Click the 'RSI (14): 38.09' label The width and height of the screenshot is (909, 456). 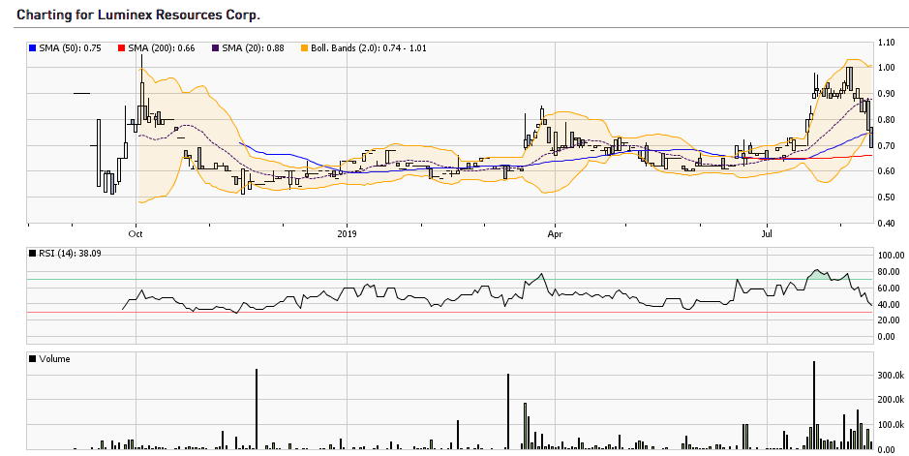click(70, 253)
